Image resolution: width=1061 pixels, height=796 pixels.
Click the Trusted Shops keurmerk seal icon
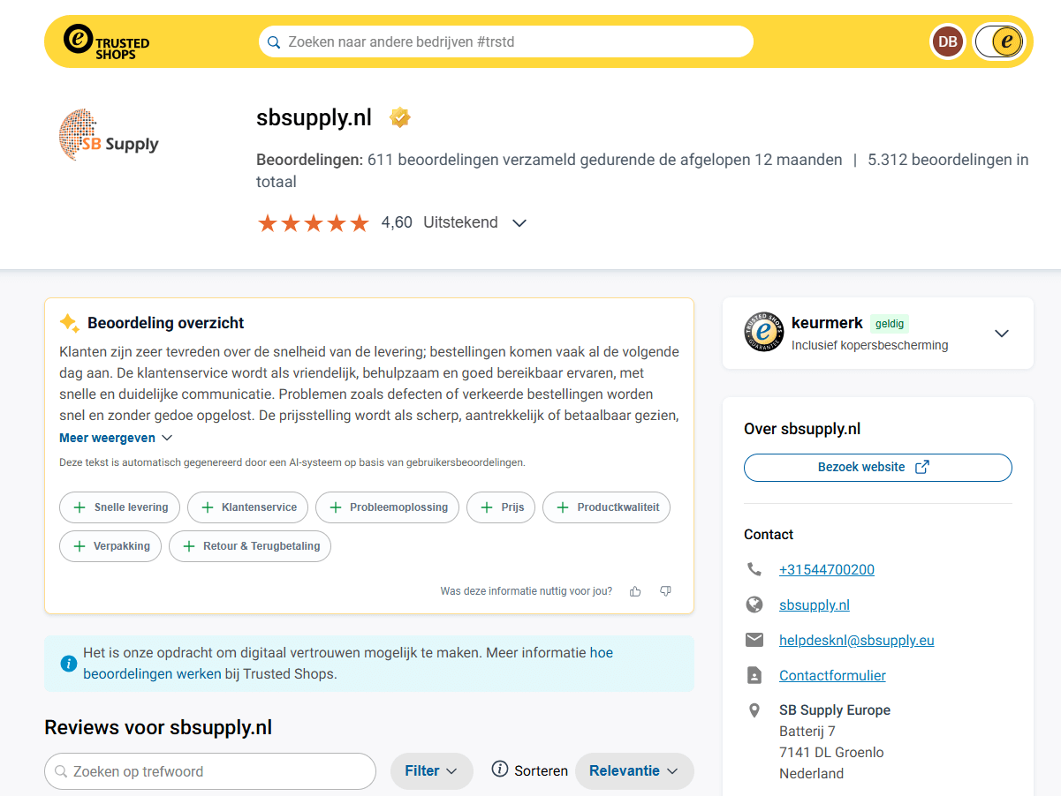763,333
